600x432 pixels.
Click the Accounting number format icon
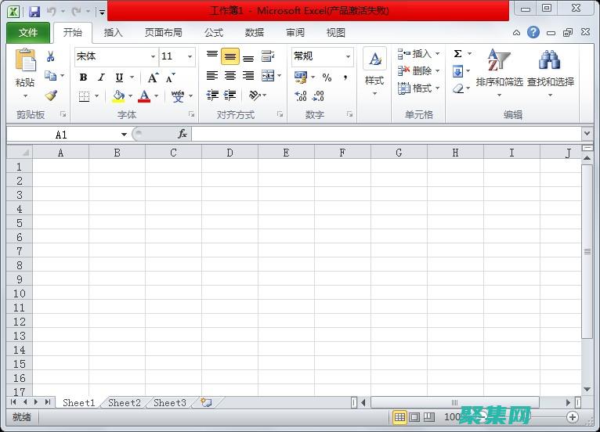301,77
